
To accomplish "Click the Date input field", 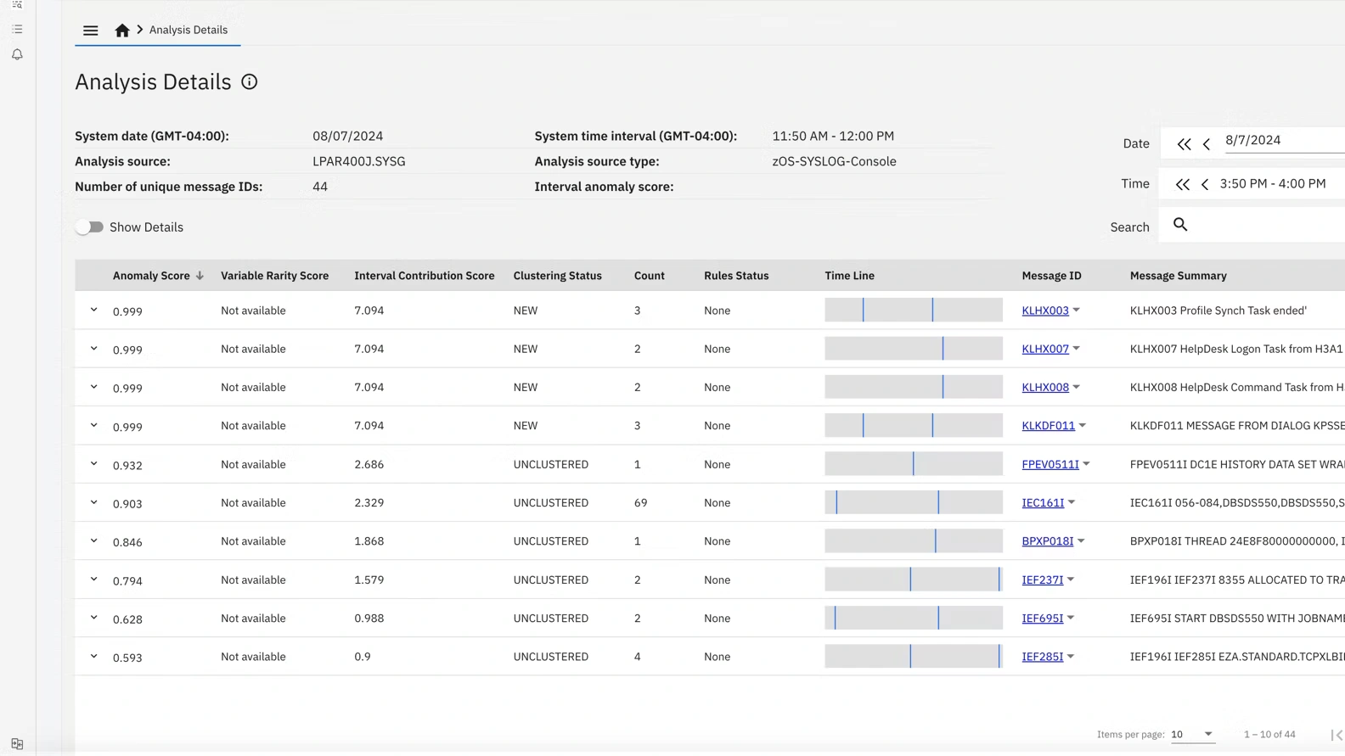I will click(x=1282, y=141).
